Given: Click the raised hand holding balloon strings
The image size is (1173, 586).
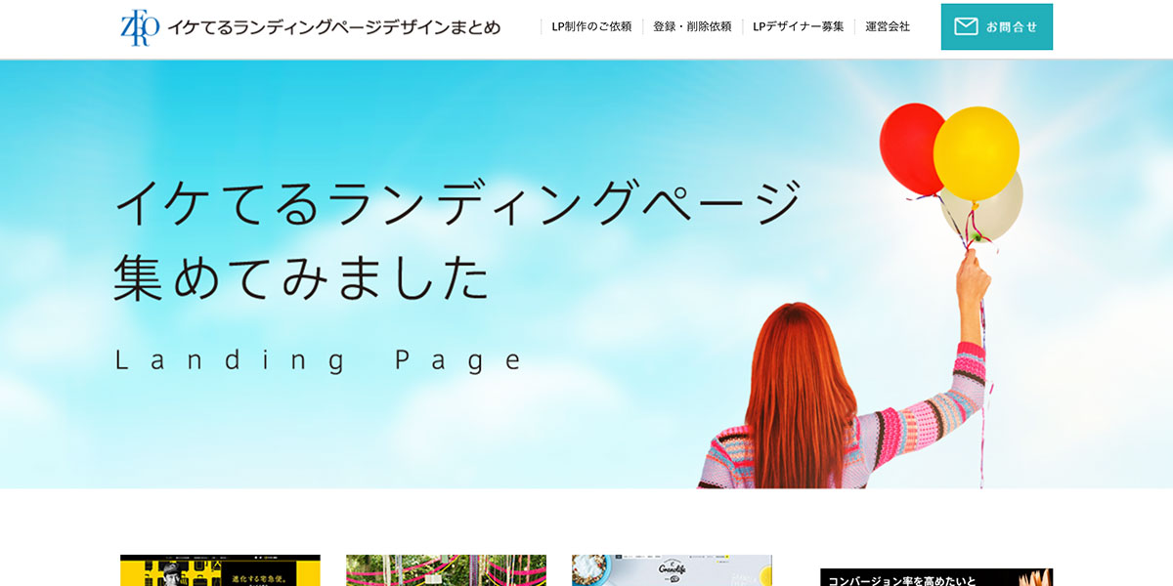Looking at the screenshot, I should click(x=971, y=278).
